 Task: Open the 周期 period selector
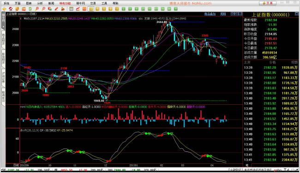click(x=223, y=14)
